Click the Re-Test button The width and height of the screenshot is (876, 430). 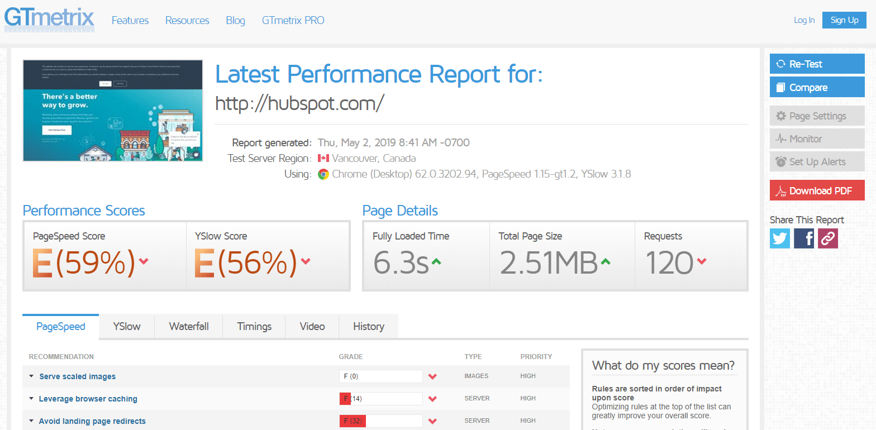coord(817,64)
